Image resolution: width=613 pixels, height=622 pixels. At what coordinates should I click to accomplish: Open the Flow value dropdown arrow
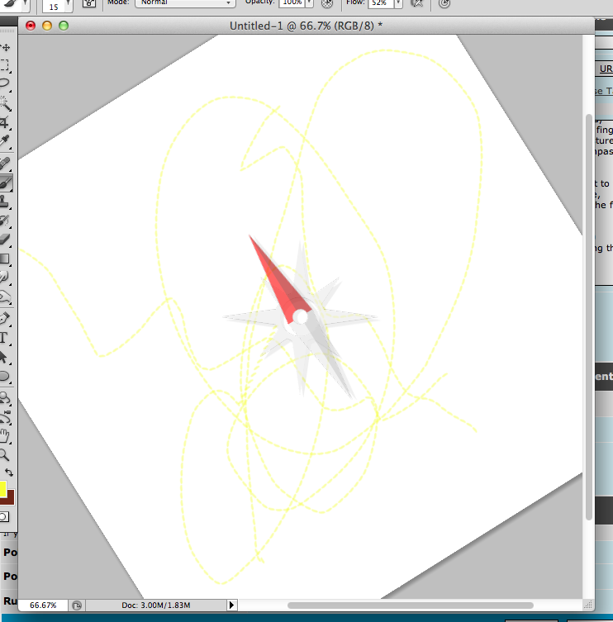tap(397, 3)
